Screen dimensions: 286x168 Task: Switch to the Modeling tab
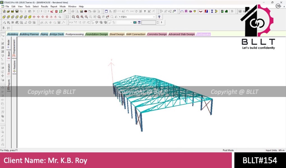[13, 34]
